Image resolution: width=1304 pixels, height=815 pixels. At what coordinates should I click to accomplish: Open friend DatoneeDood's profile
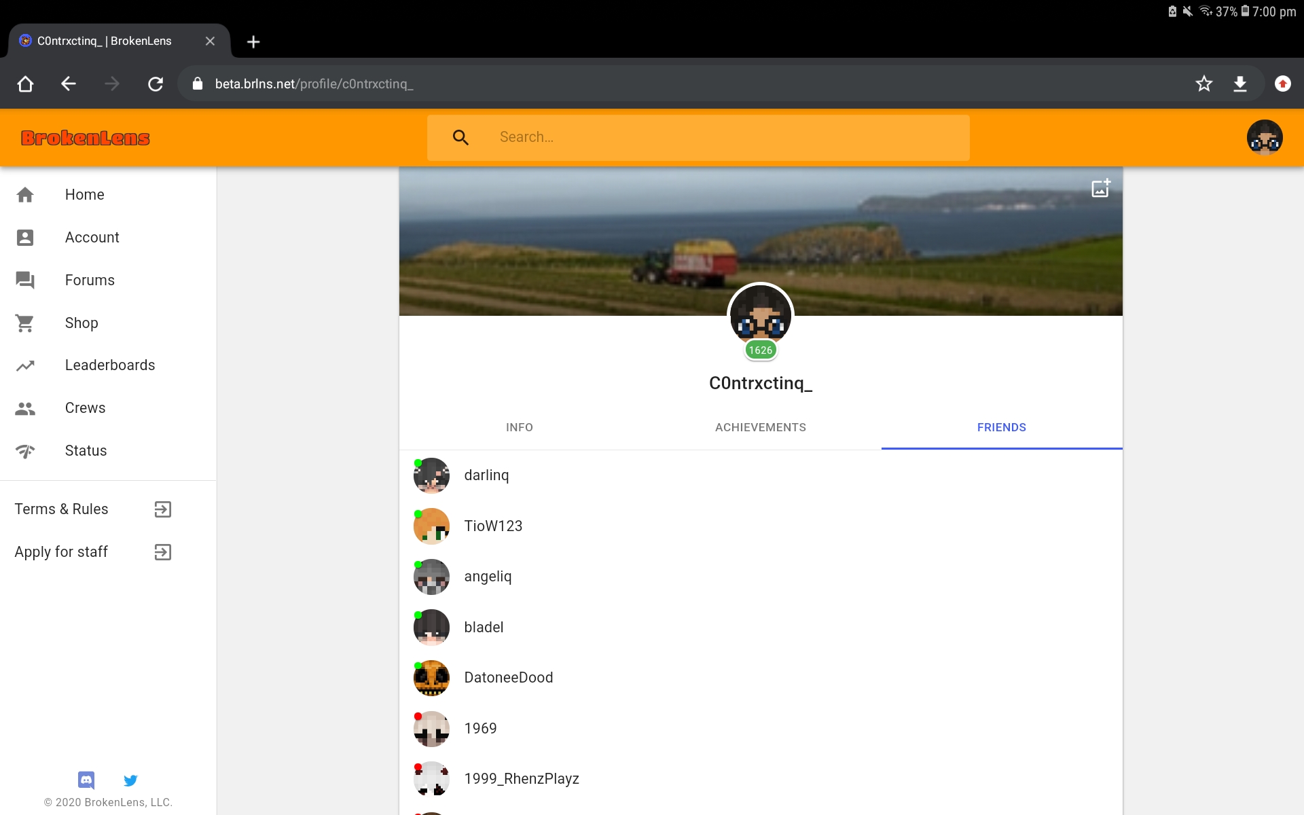click(761, 678)
